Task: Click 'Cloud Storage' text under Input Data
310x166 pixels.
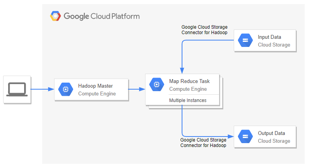Action: (x=274, y=45)
